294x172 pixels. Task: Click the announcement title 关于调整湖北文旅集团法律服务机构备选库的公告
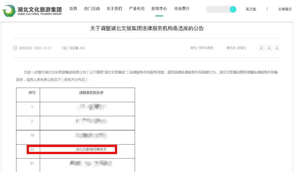(x=147, y=28)
